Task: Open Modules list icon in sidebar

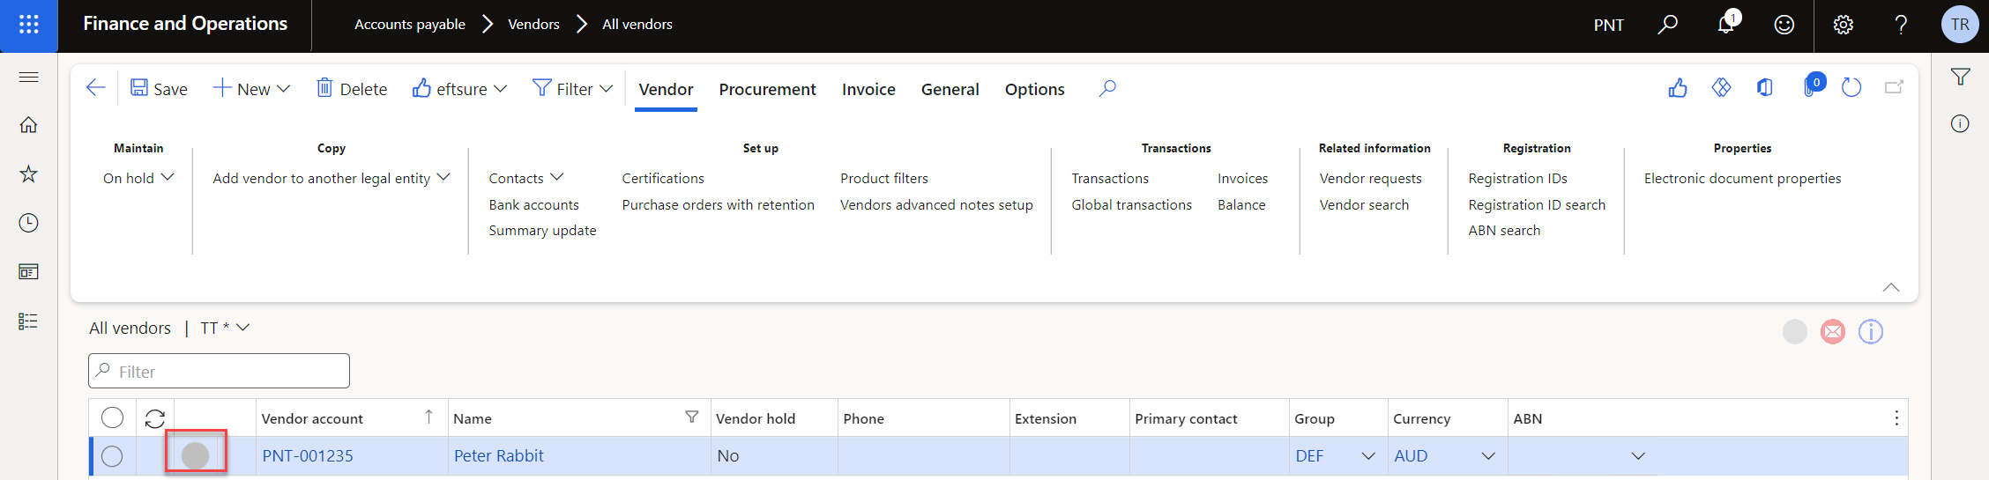Action: coord(28,321)
